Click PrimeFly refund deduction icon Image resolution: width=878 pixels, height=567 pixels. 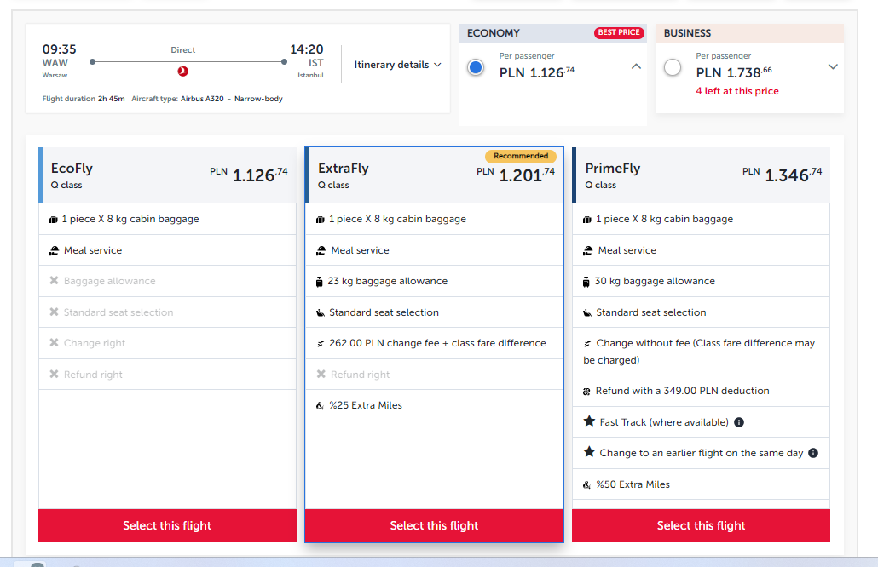click(586, 392)
